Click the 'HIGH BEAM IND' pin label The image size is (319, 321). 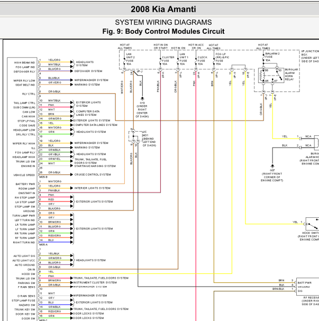click(24, 62)
